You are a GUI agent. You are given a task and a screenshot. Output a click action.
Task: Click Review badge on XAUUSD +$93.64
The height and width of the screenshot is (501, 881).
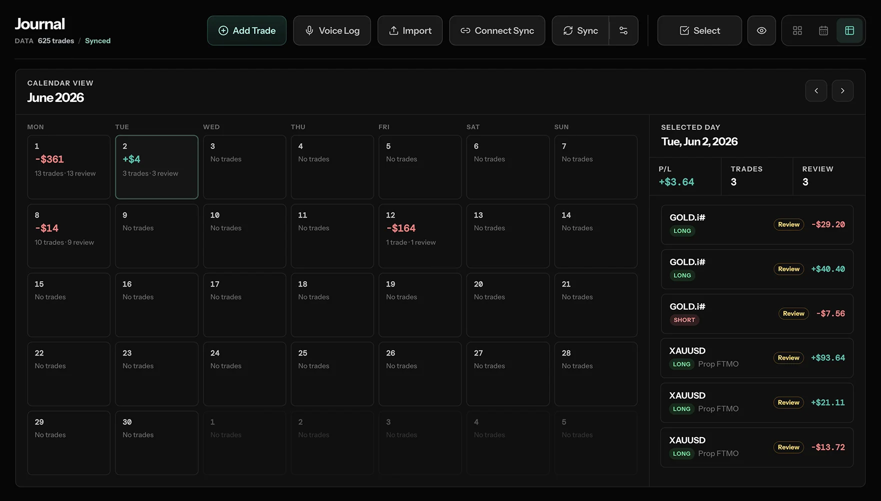coord(788,358)
